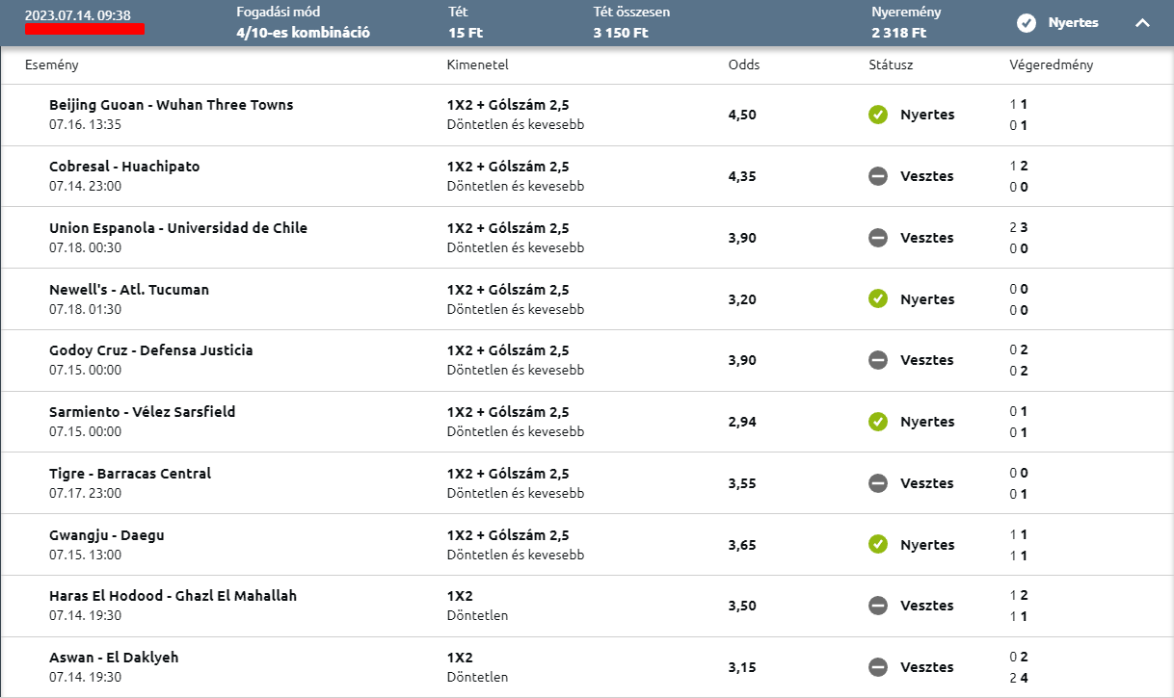Screen dimensions: 1174x698
Task: Click grey minus icon for Haras El Hodood match
Action: pos(877,606)
